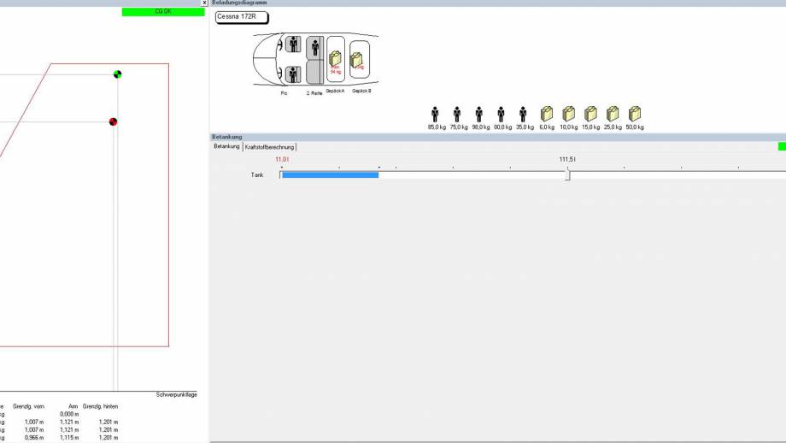Pick the 35,0 kg person icon

(523, 115)
